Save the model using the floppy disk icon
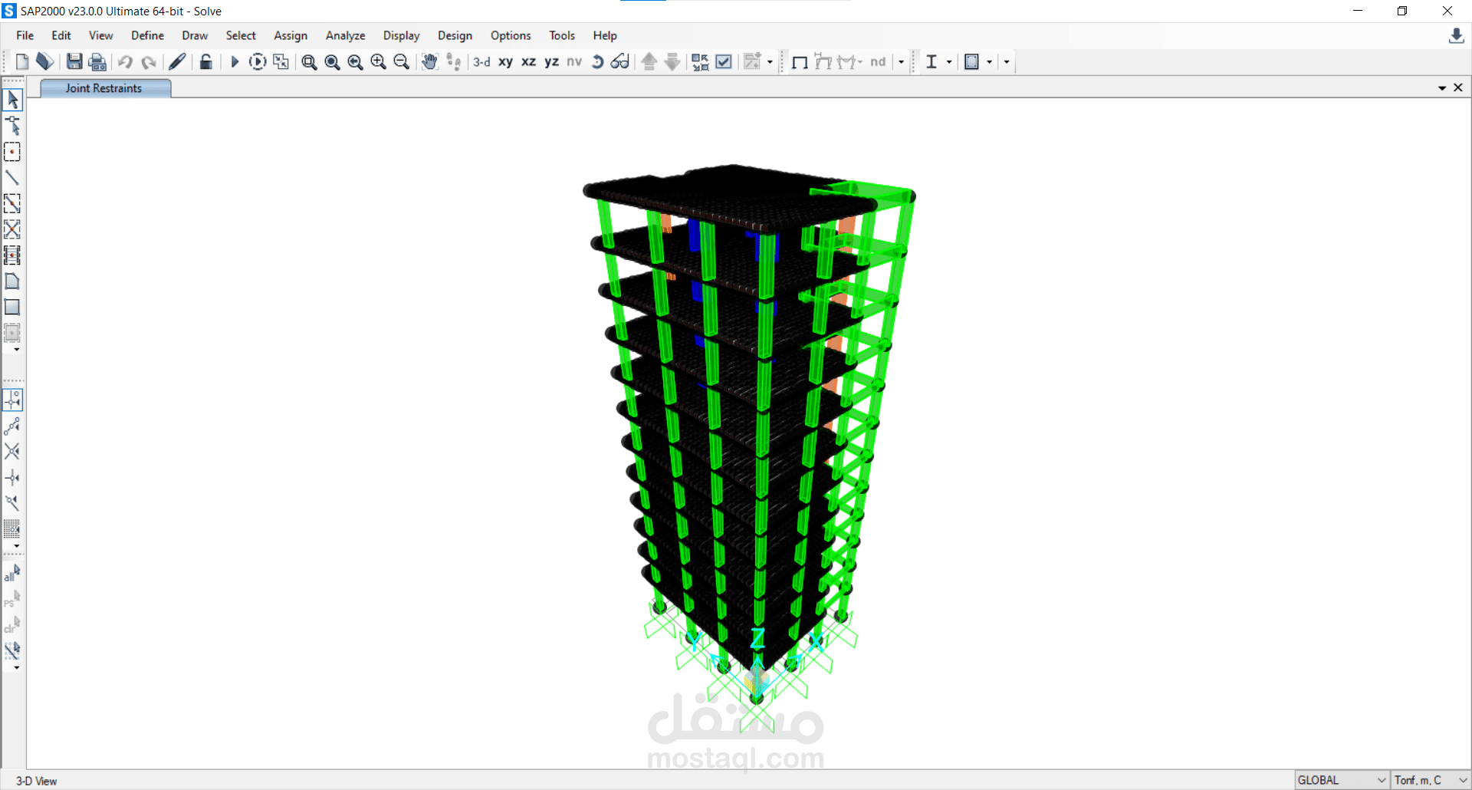The image size is (1472, 790). (x=74, y=62)
